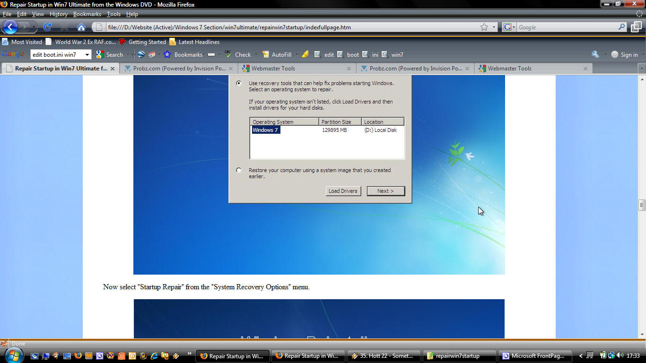The height and width of the screenshot is (363, 646).
Task: Expand the Google Toolbar search box dropdown
Action: pos(87,55)
